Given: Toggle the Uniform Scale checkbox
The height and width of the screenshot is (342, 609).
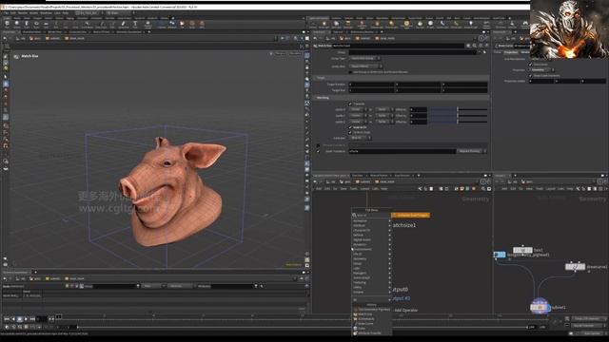Looking at the screenshot, I should point(350,132).
